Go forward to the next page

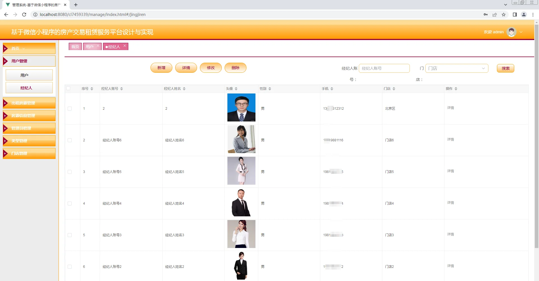coord(15,15)
